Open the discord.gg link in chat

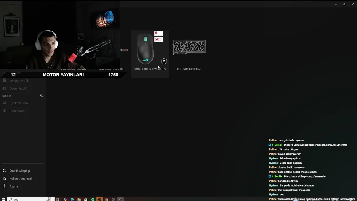pyautogui.click(x=328, y=145)
